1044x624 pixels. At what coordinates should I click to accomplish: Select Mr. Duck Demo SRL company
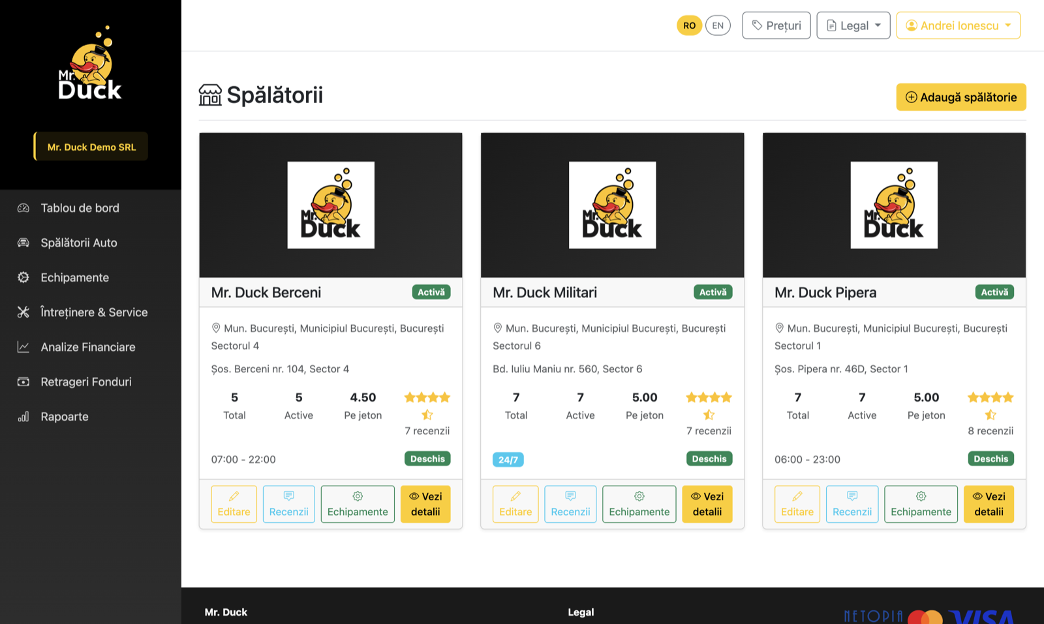(x=91, y=147)
